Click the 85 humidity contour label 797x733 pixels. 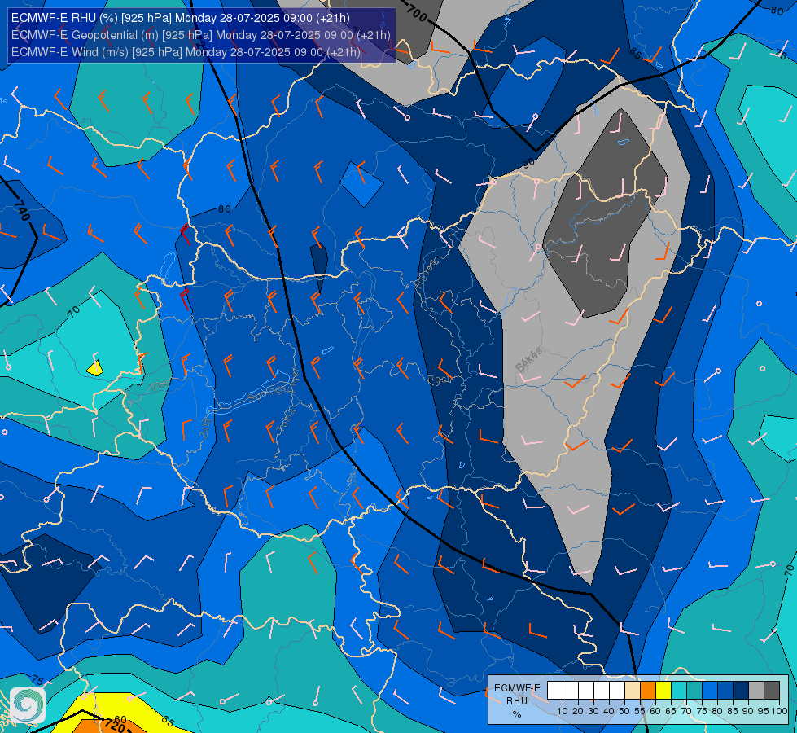click(636, 53)
